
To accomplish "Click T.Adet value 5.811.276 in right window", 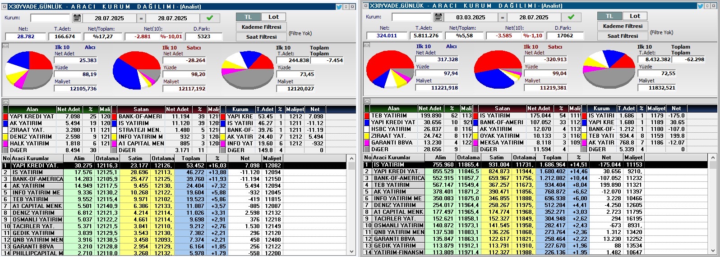I will [426, 36].
